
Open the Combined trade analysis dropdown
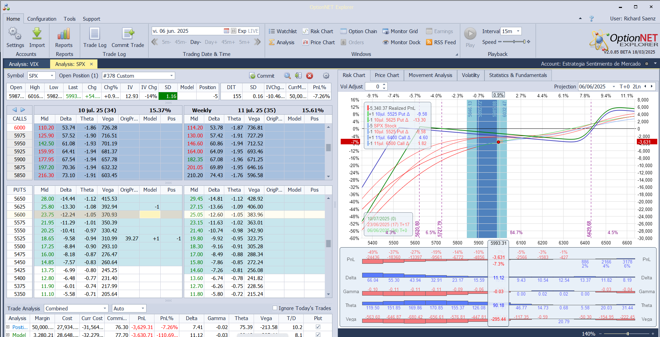pos(105,308)
